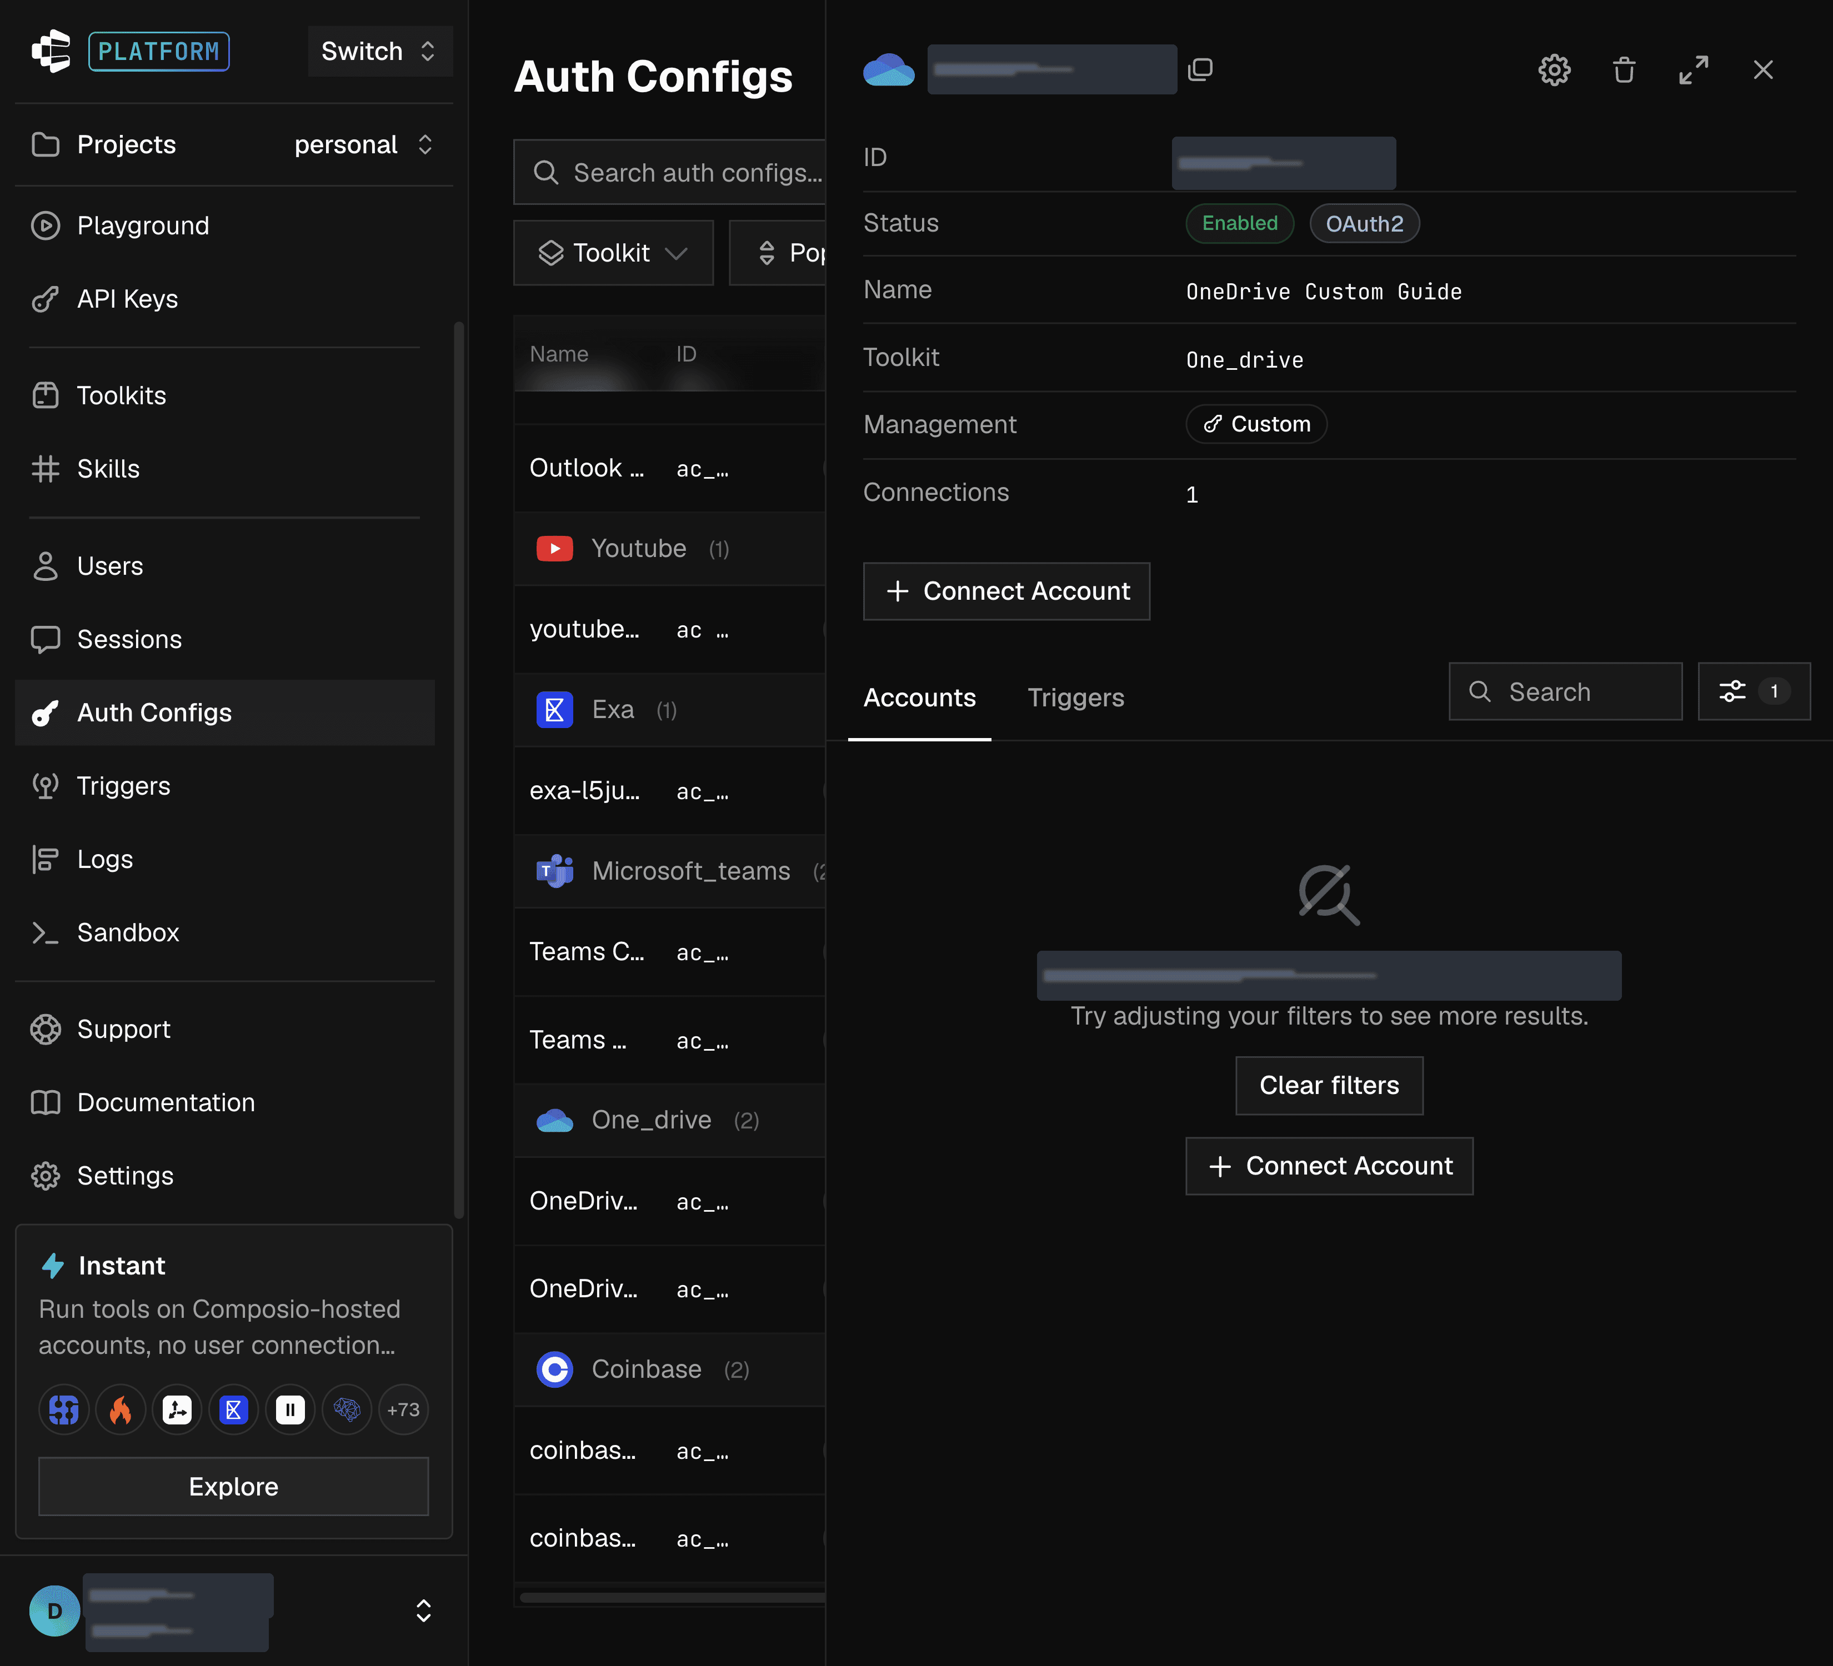Select the Outlook auth config row

coord(670,468)
